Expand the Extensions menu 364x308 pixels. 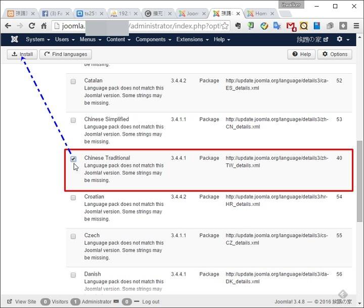point(193,39)
